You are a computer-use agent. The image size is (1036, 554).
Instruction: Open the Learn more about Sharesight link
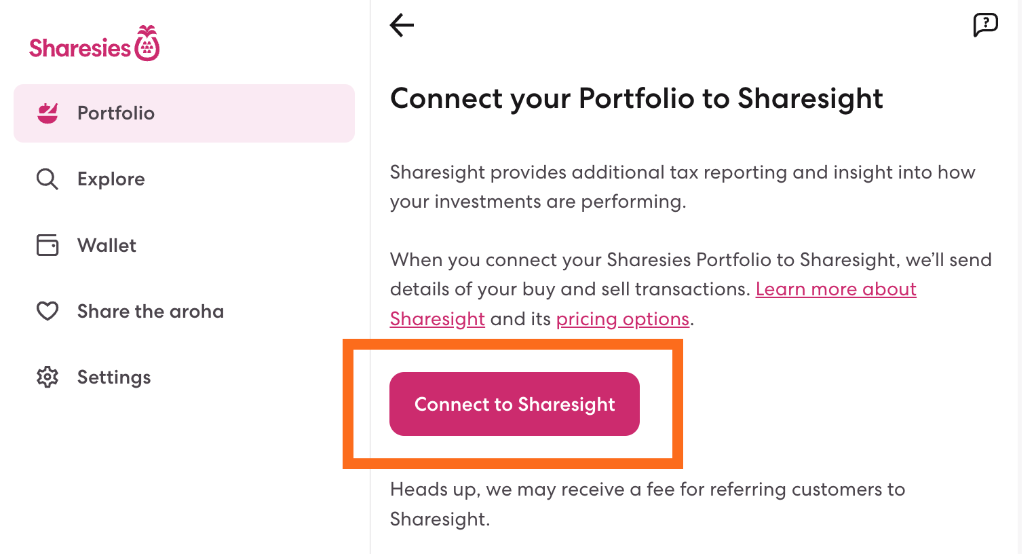(x=836, y=289)
